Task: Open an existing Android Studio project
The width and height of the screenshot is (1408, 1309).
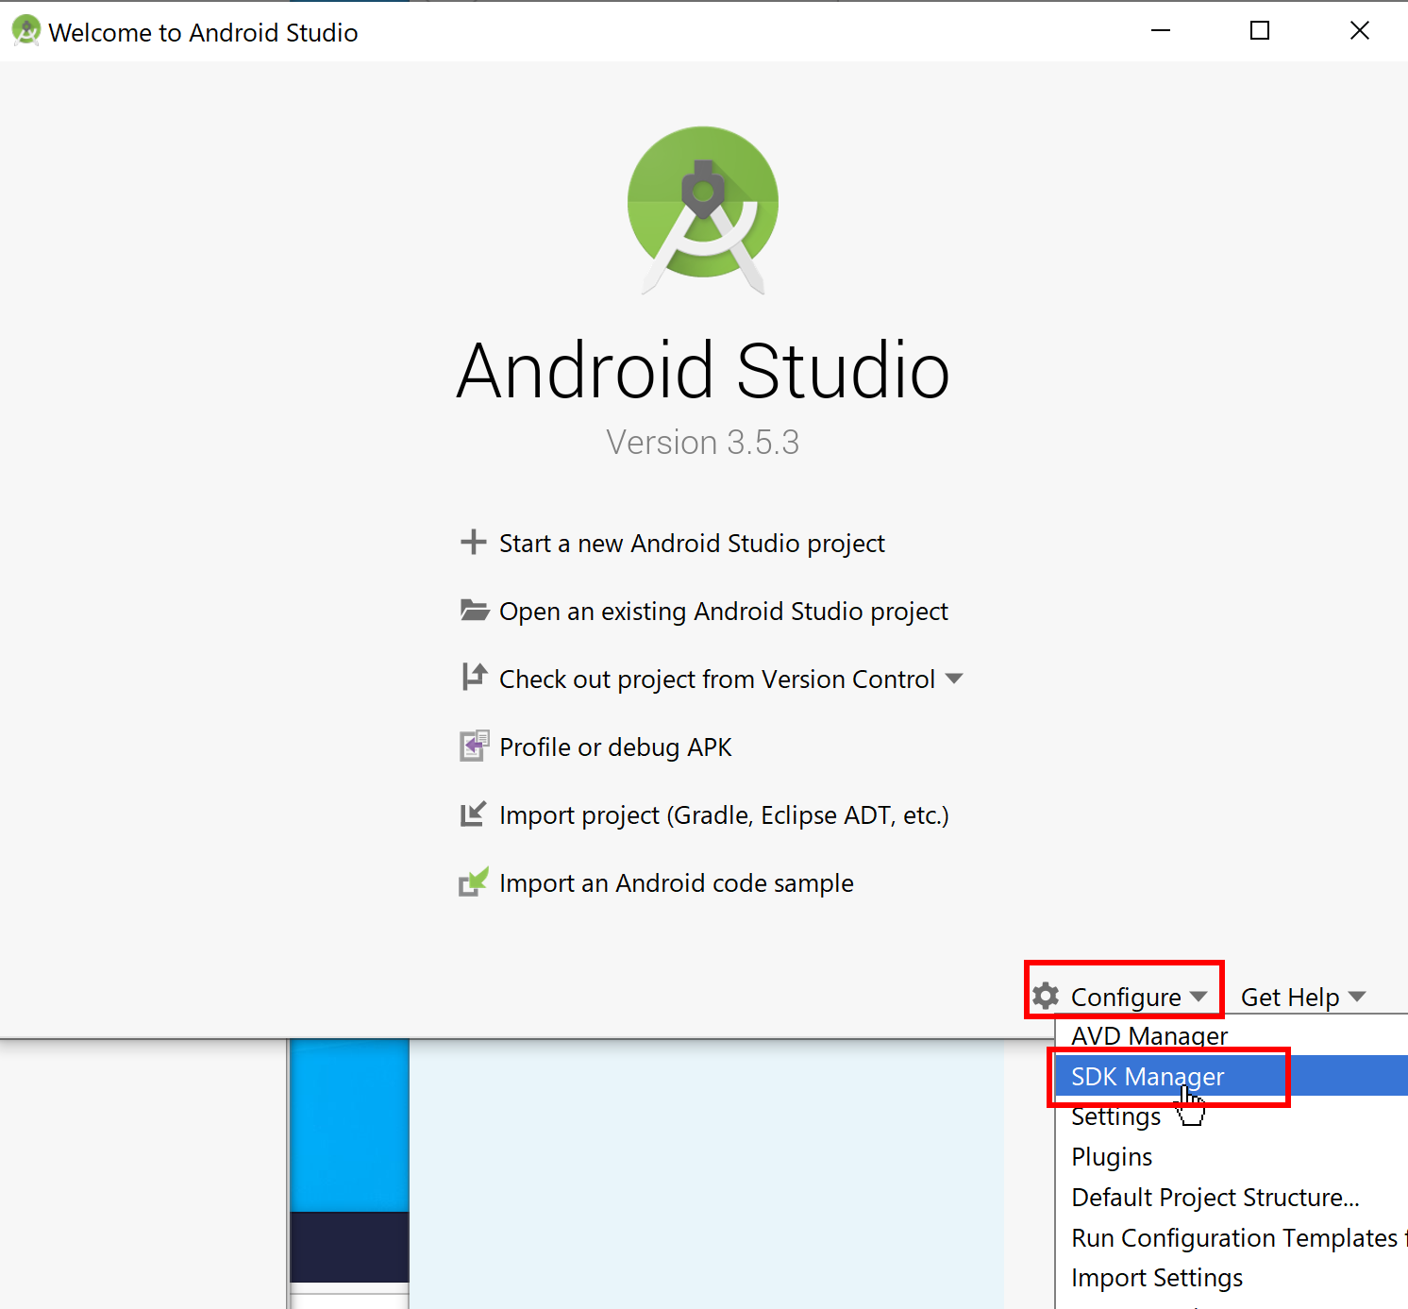Action: point(723,612)
